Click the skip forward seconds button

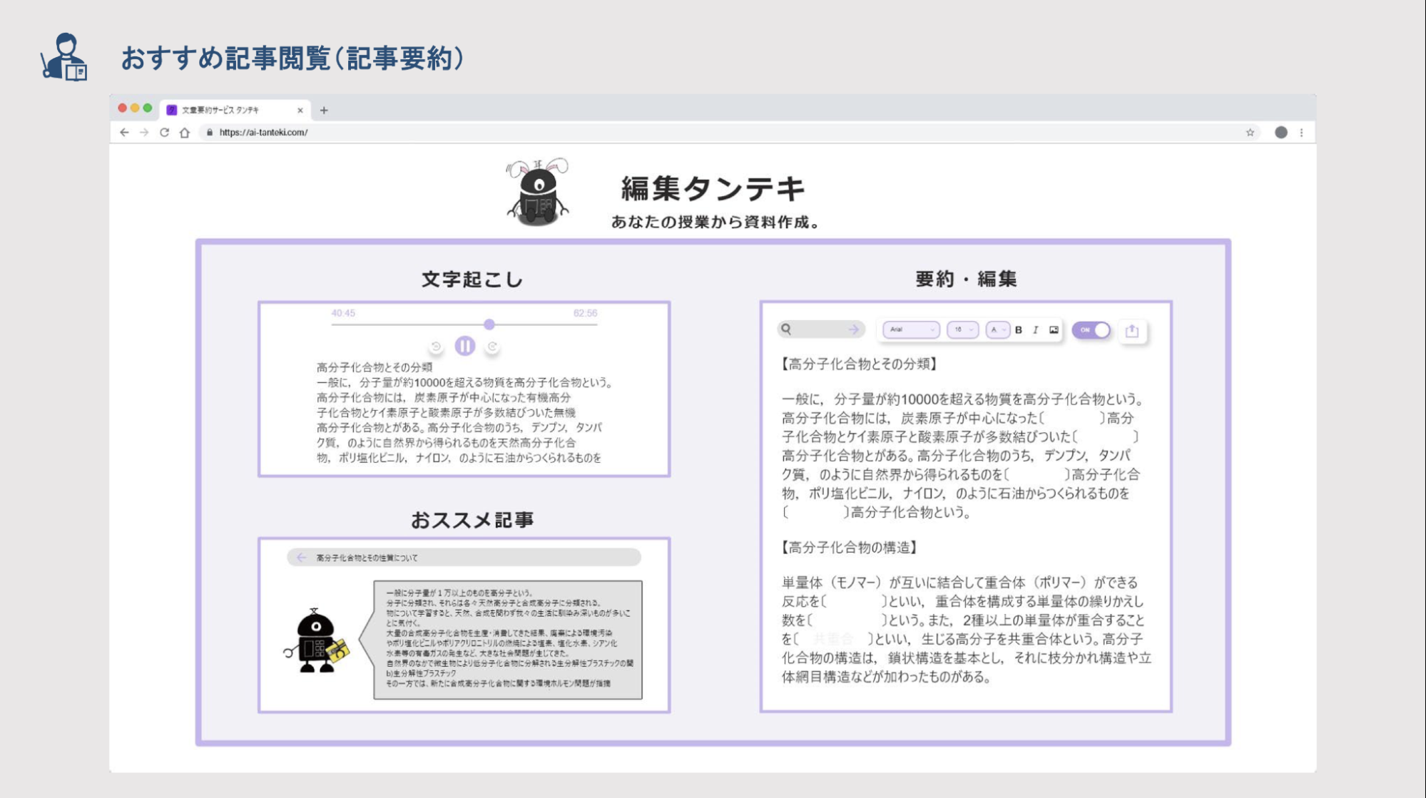click(492, 347)
